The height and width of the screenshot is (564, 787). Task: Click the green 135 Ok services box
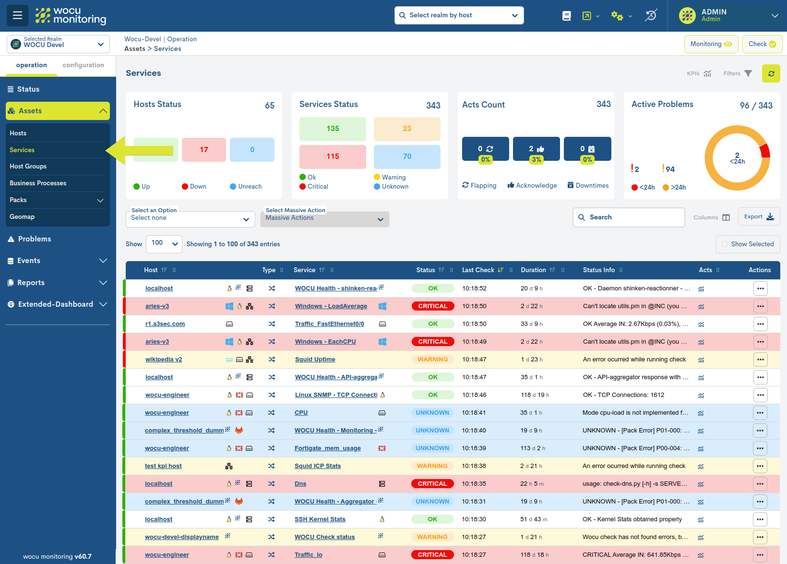pos(333,129)
